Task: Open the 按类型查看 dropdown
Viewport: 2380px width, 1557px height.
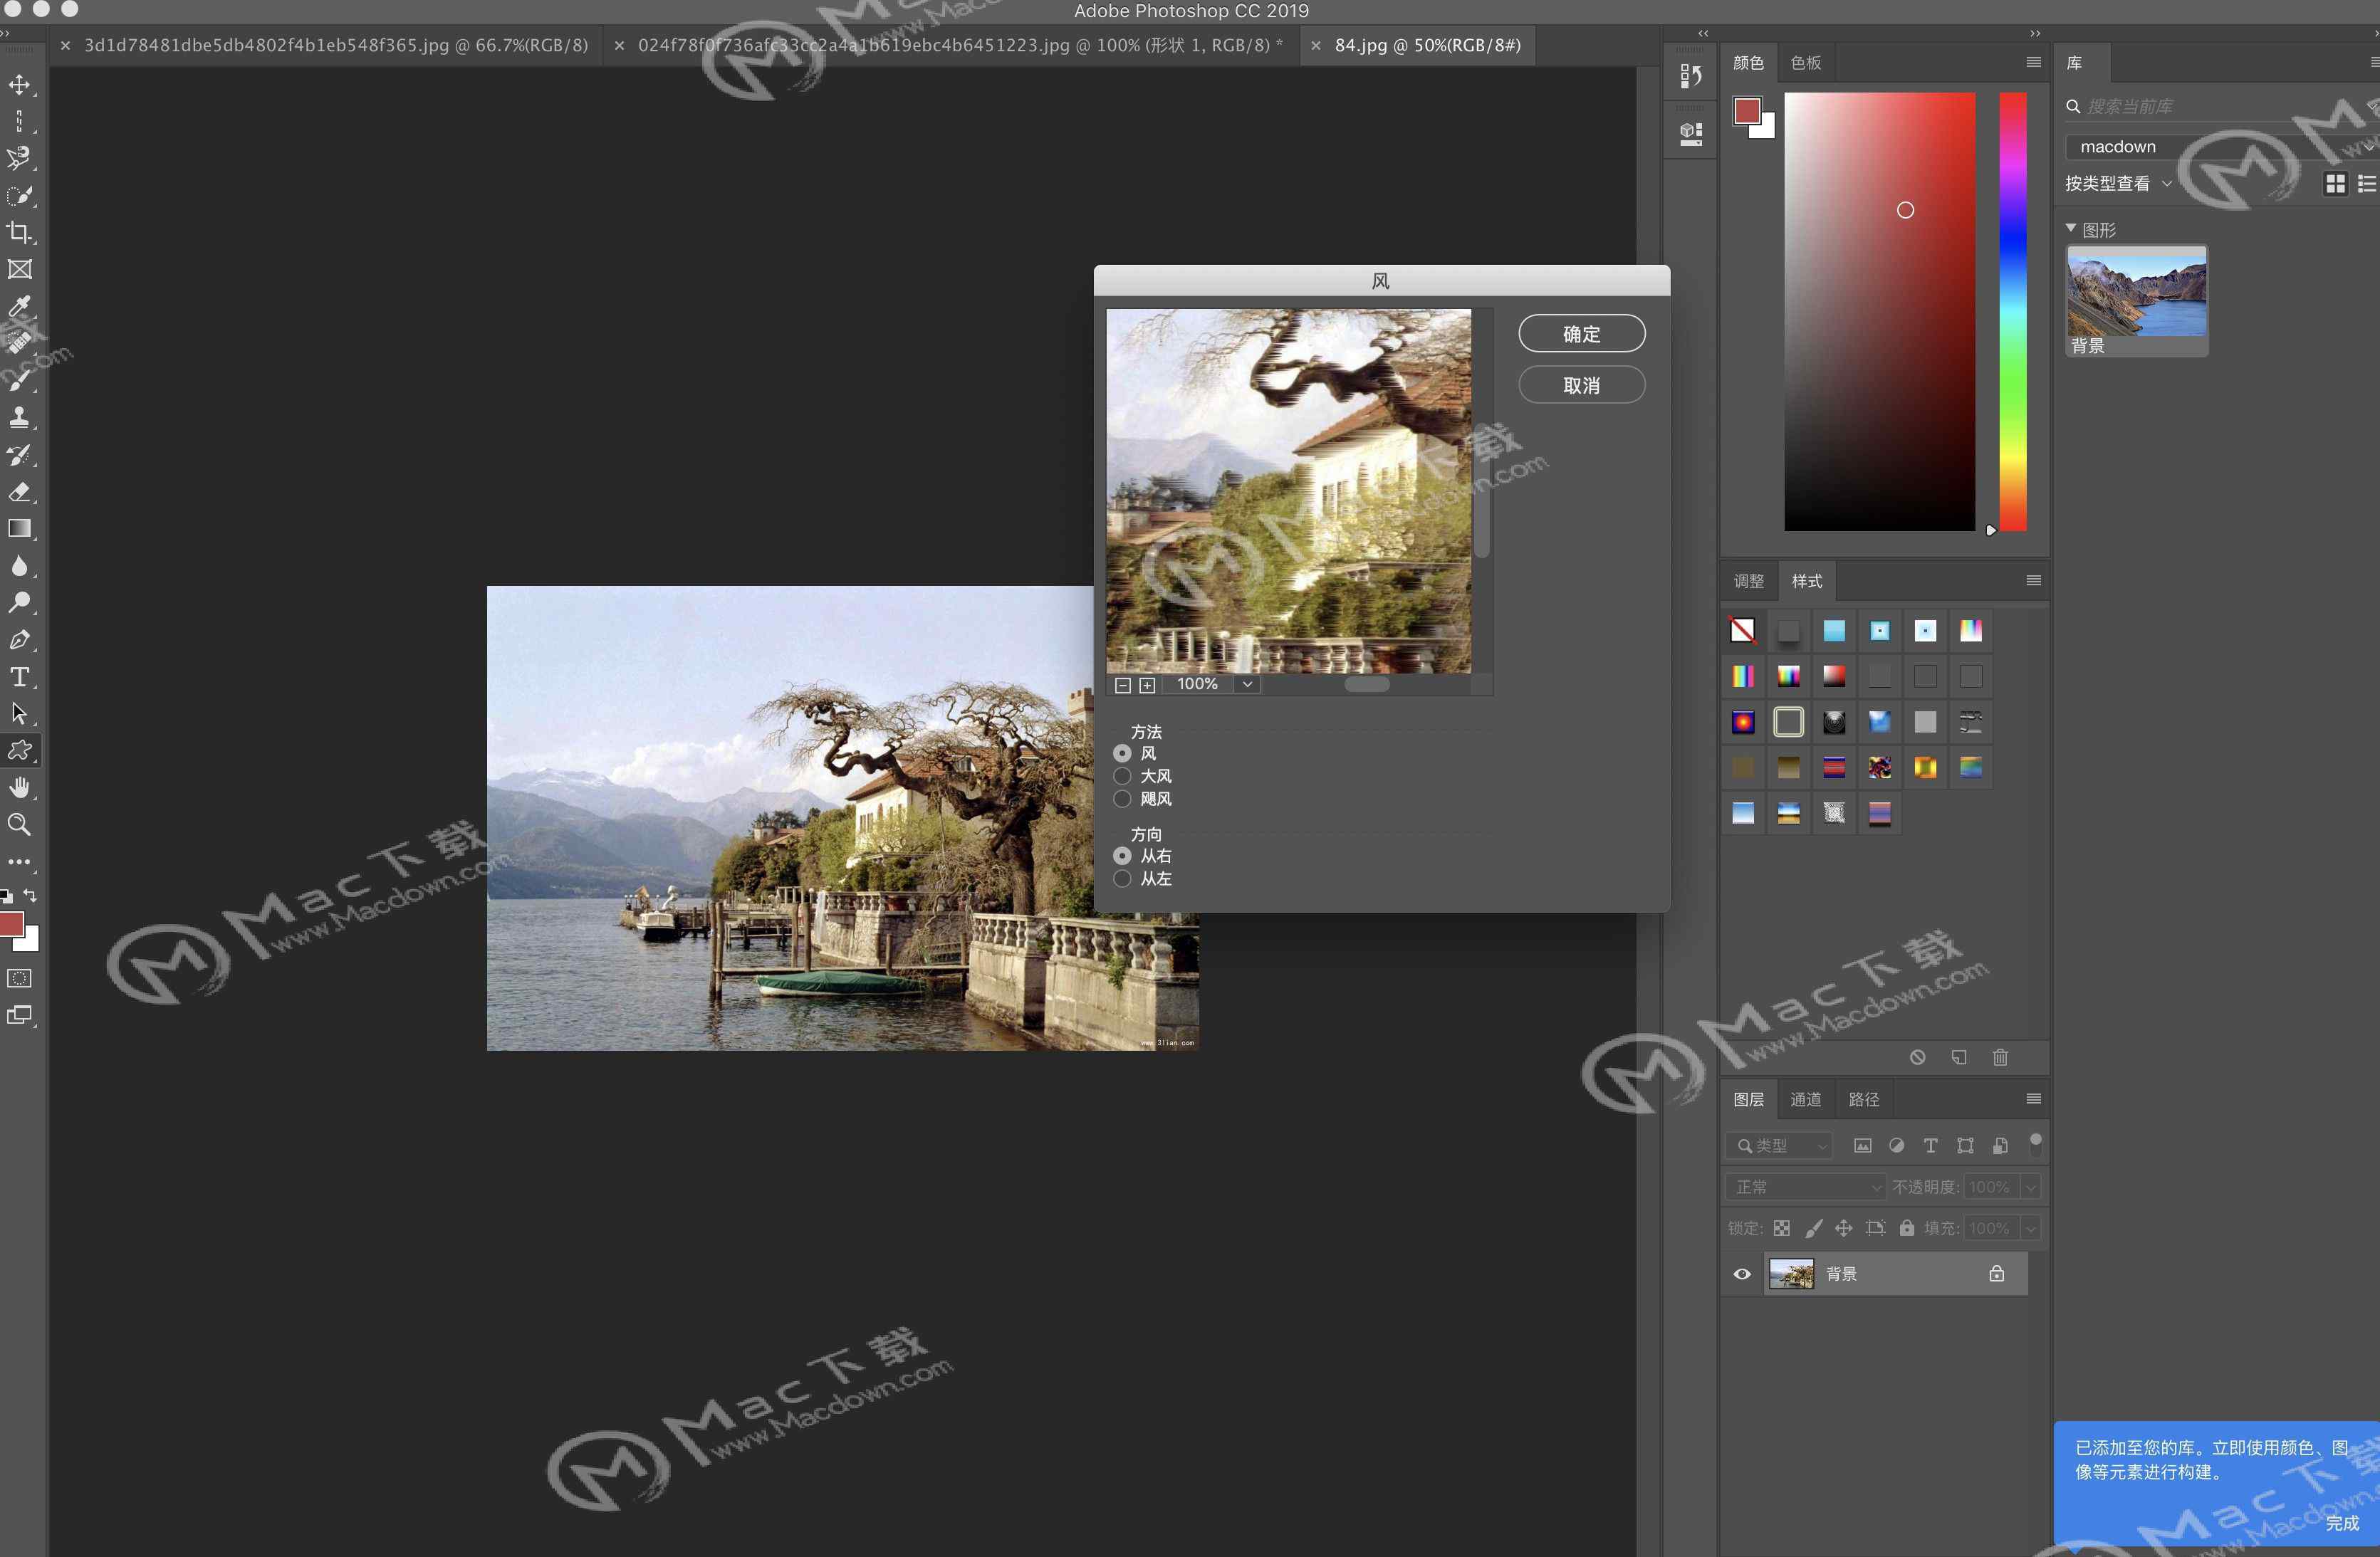Action: tap(2119, 184)
